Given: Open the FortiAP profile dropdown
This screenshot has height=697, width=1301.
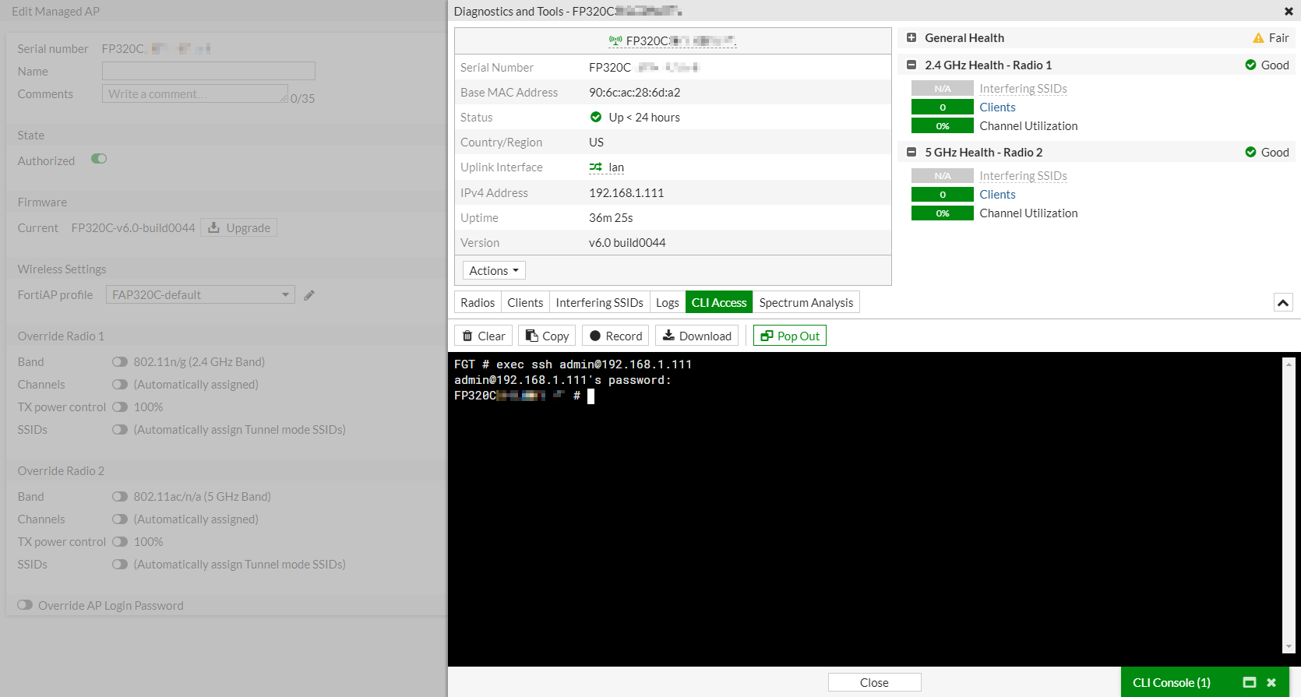Looking at the screenshot, I should point(200,294).
